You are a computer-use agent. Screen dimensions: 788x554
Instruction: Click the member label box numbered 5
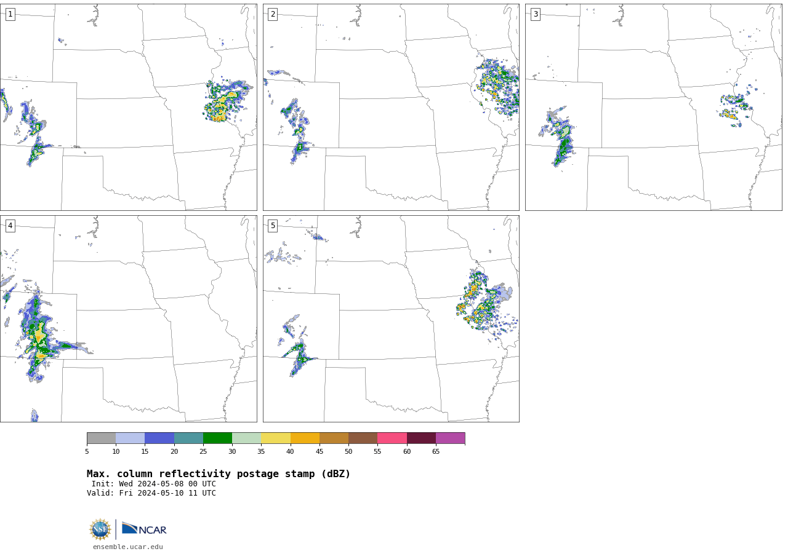[273, 226]
